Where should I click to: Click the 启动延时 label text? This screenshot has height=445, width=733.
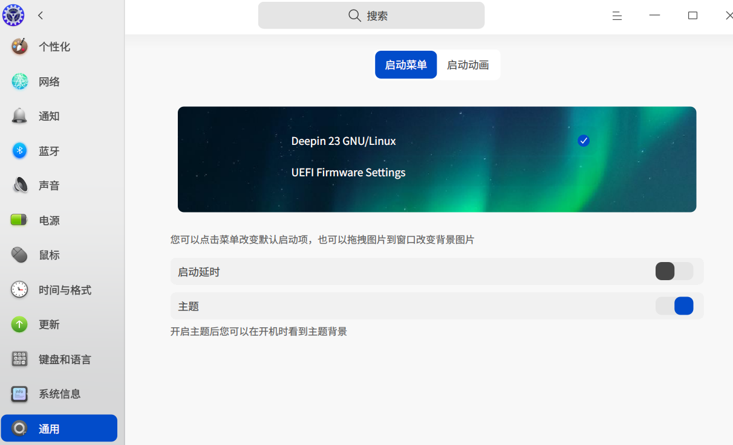(199, 272)
